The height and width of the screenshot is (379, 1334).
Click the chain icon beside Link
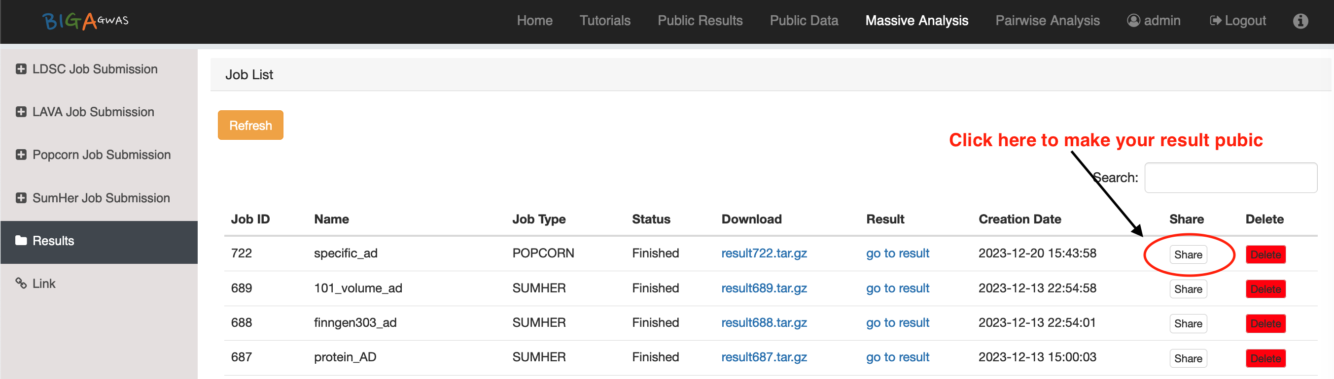(21, 284)
